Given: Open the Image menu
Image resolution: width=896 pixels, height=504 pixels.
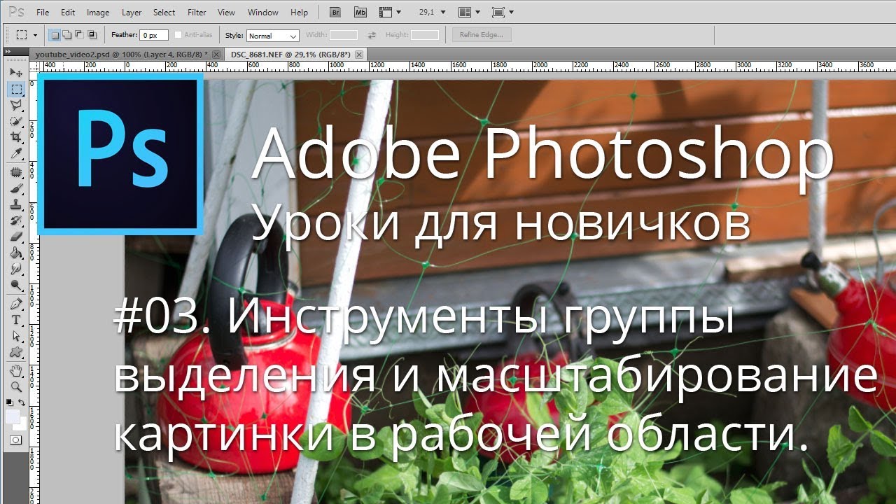Looking at the screenshot, I should [98, 13].
